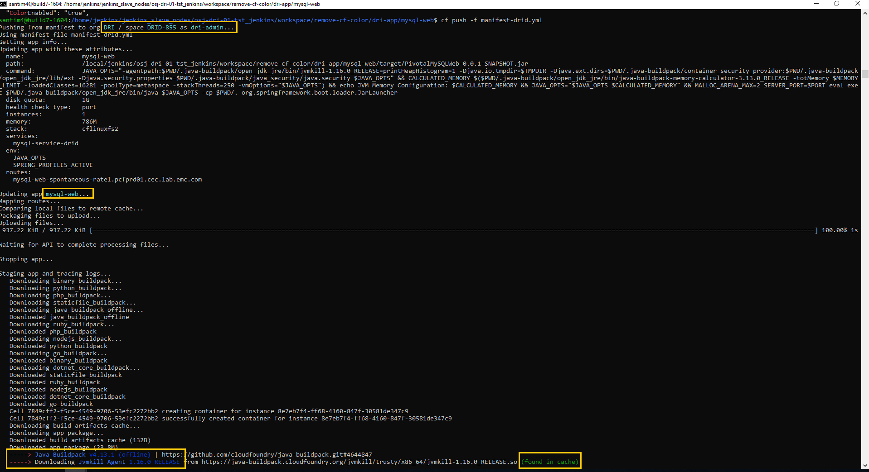Click 'Using manifest file manifest-drid.yml' line
869x472 pixels.
click(66, 35)
